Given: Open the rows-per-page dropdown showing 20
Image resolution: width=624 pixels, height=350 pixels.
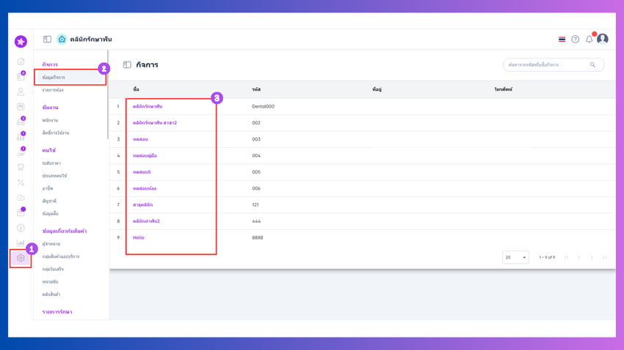Looking at the screenshot, I should click(x=515, y=258).
